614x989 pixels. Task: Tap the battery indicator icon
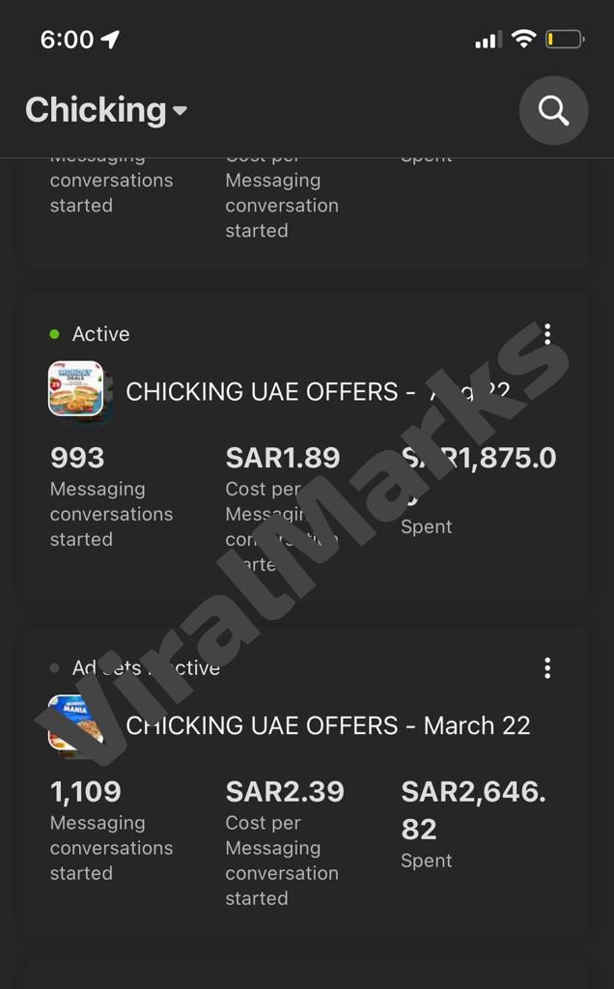point(564,40)
